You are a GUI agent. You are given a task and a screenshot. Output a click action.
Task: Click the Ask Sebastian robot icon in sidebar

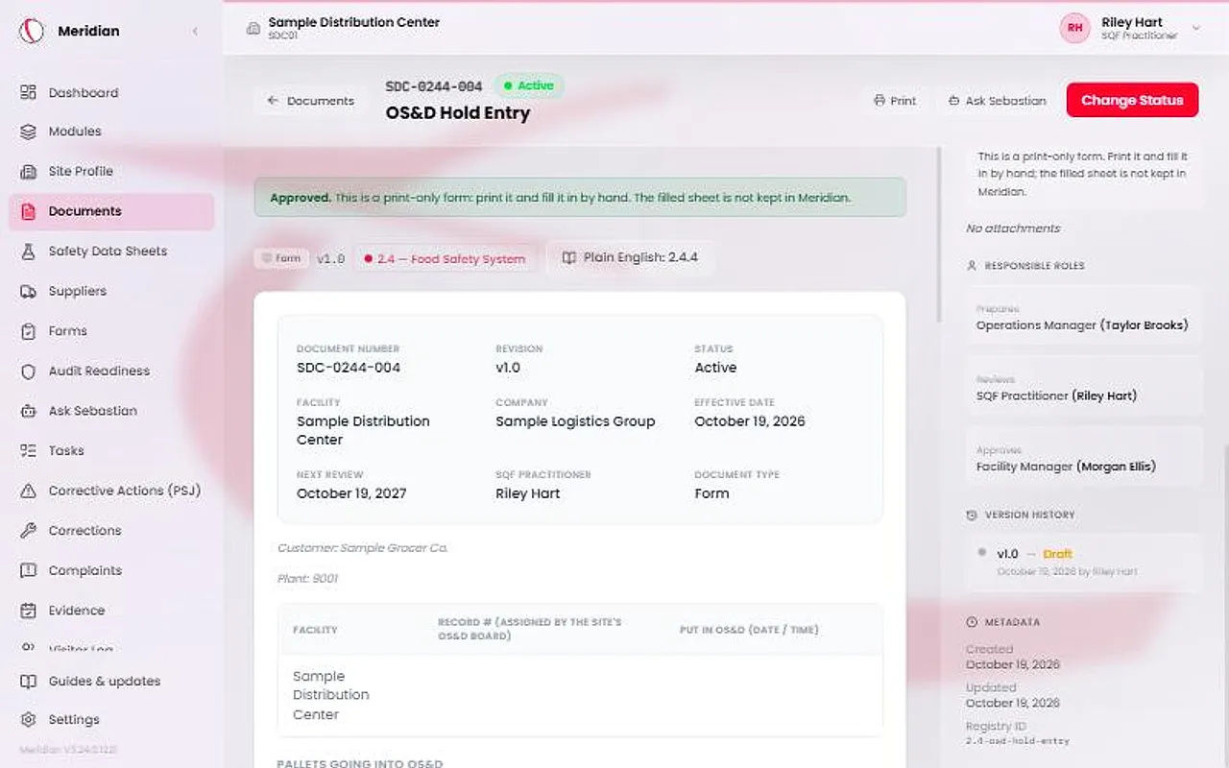[x=29, y=411]
